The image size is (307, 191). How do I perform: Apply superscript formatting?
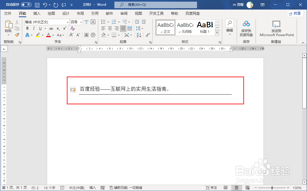click(x=65, y=28)
